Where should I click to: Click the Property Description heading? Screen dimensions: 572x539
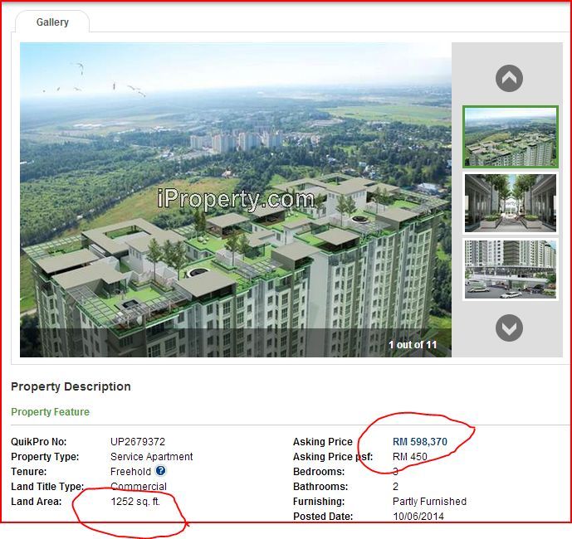[71, 386]
